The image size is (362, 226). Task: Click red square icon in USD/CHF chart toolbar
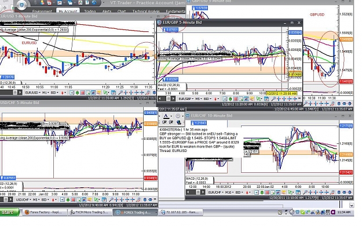pyautogui.click(x=73, y=200)
